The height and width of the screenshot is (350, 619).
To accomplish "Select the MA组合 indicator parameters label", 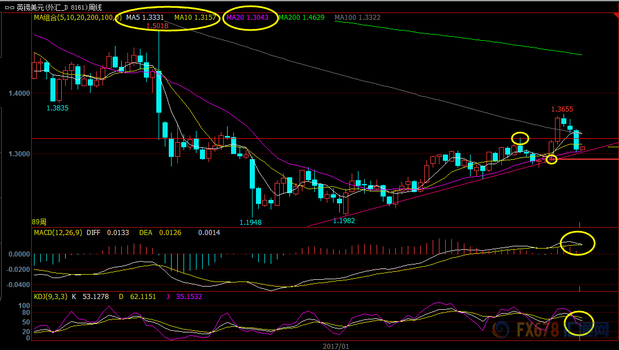I will (76, 18).
